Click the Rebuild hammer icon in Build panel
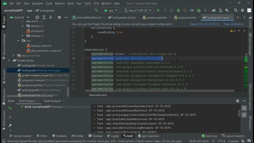This screenshot has height=143, width=254. [10, 108]
